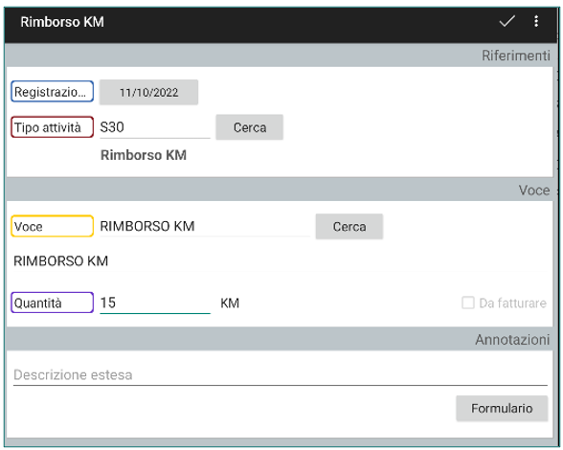Click the bold Rimborso KM activity description
563x450 pixels.
(x=144, y=155)
